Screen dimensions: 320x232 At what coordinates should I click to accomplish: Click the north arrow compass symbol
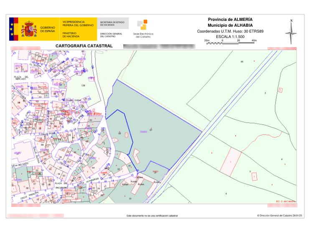pyautogui.click(x=291, y=32)
